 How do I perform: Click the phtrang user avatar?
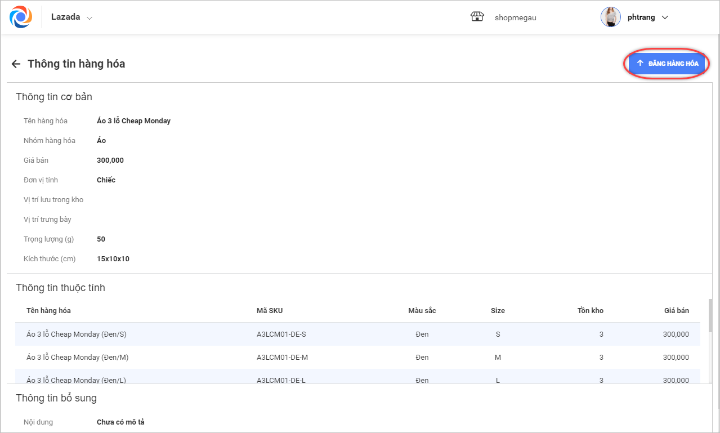point(611,17)
